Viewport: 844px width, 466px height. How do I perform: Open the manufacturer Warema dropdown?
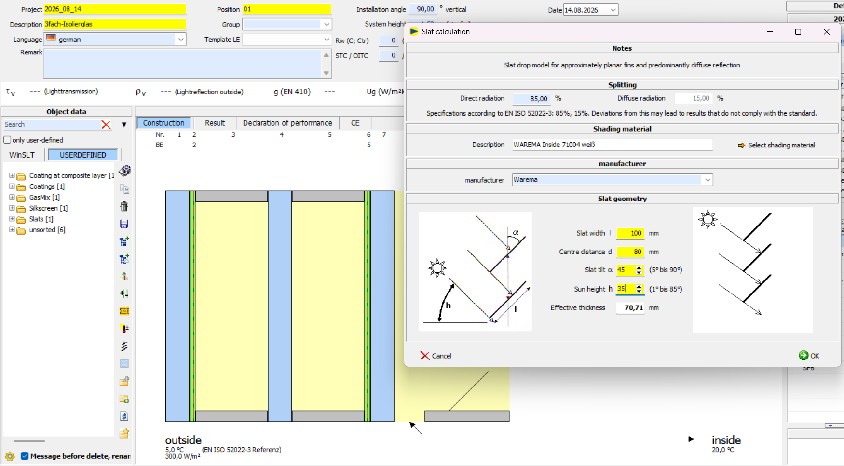(708, 180)
